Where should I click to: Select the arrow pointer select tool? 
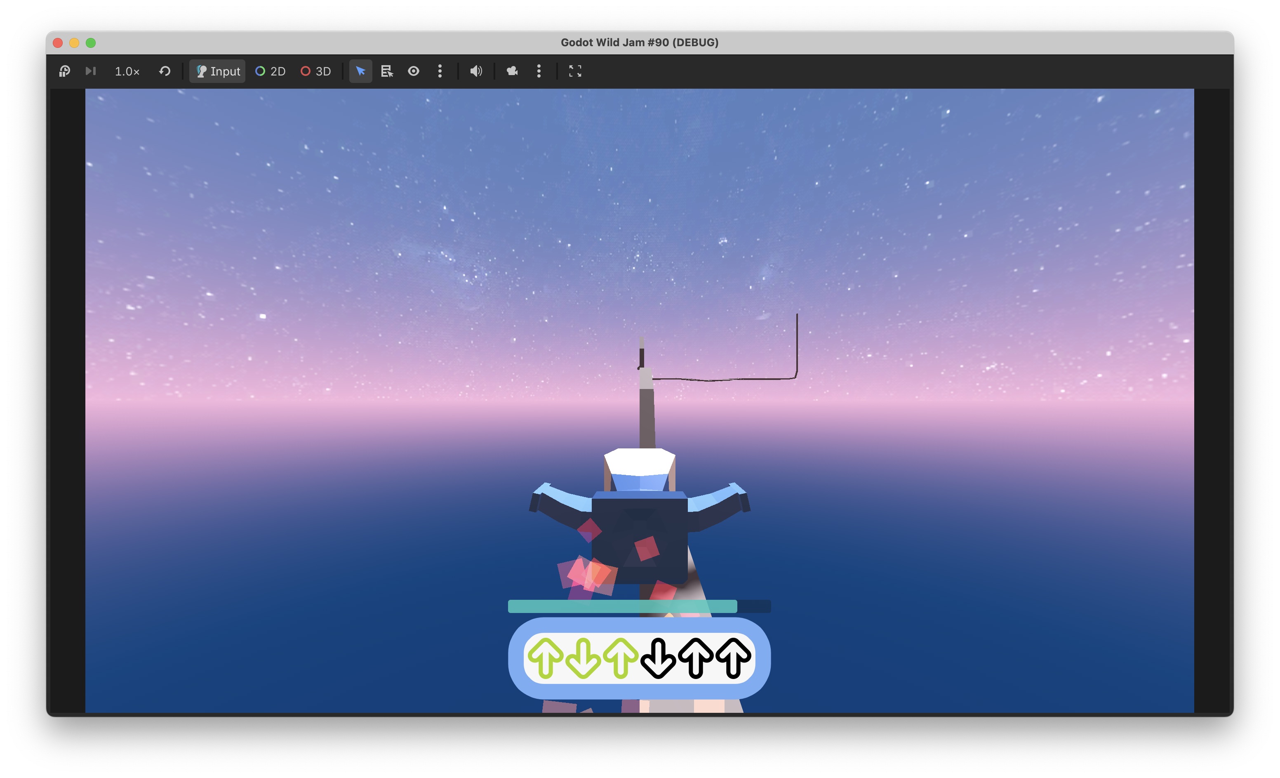(x=360, y=71)
